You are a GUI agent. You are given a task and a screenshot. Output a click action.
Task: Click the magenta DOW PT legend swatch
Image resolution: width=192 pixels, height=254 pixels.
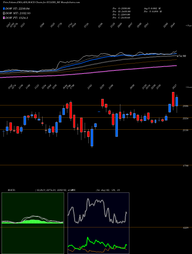[x=4, y=18]
